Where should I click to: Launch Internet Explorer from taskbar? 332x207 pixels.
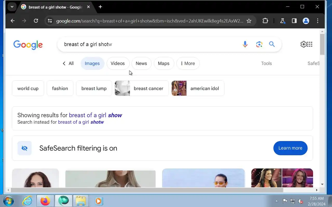[27, 201]
